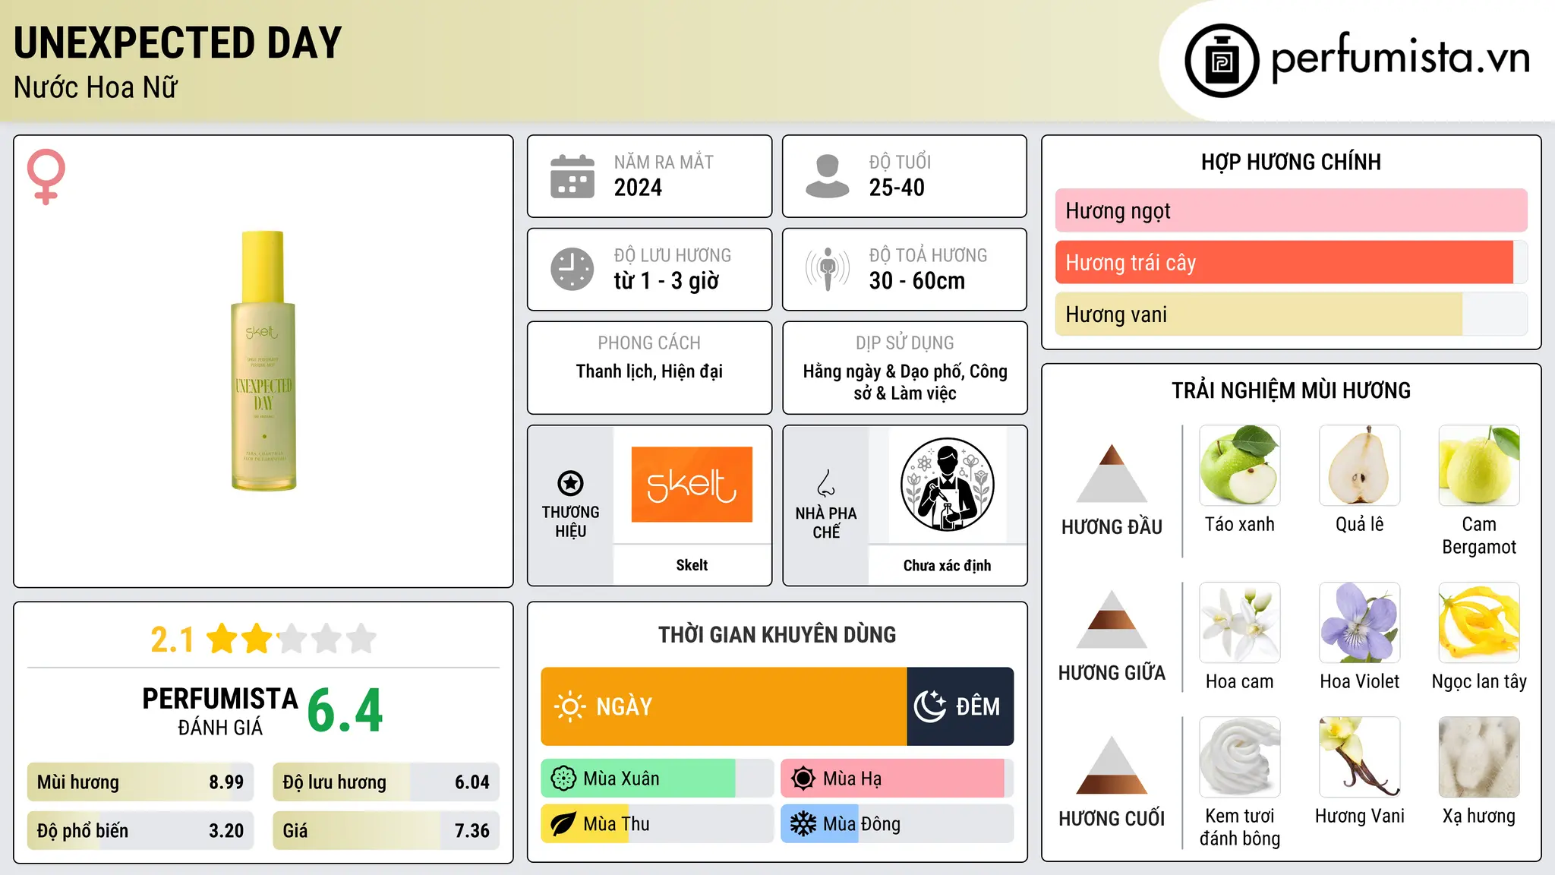Screen dimensions: 1555x875
Task: Click the Độ lưu hương 6.04 score bar
Action: pyautogui.click(x=386, y=782)
